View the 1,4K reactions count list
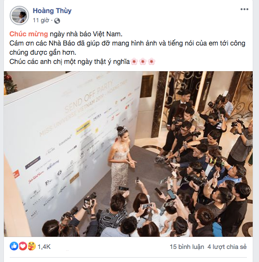Image resolution: width=259 pixels, height=262 pixels. 44,247
